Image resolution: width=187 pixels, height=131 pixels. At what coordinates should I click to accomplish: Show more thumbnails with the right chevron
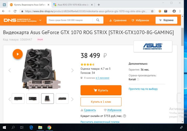coord(72,99)
